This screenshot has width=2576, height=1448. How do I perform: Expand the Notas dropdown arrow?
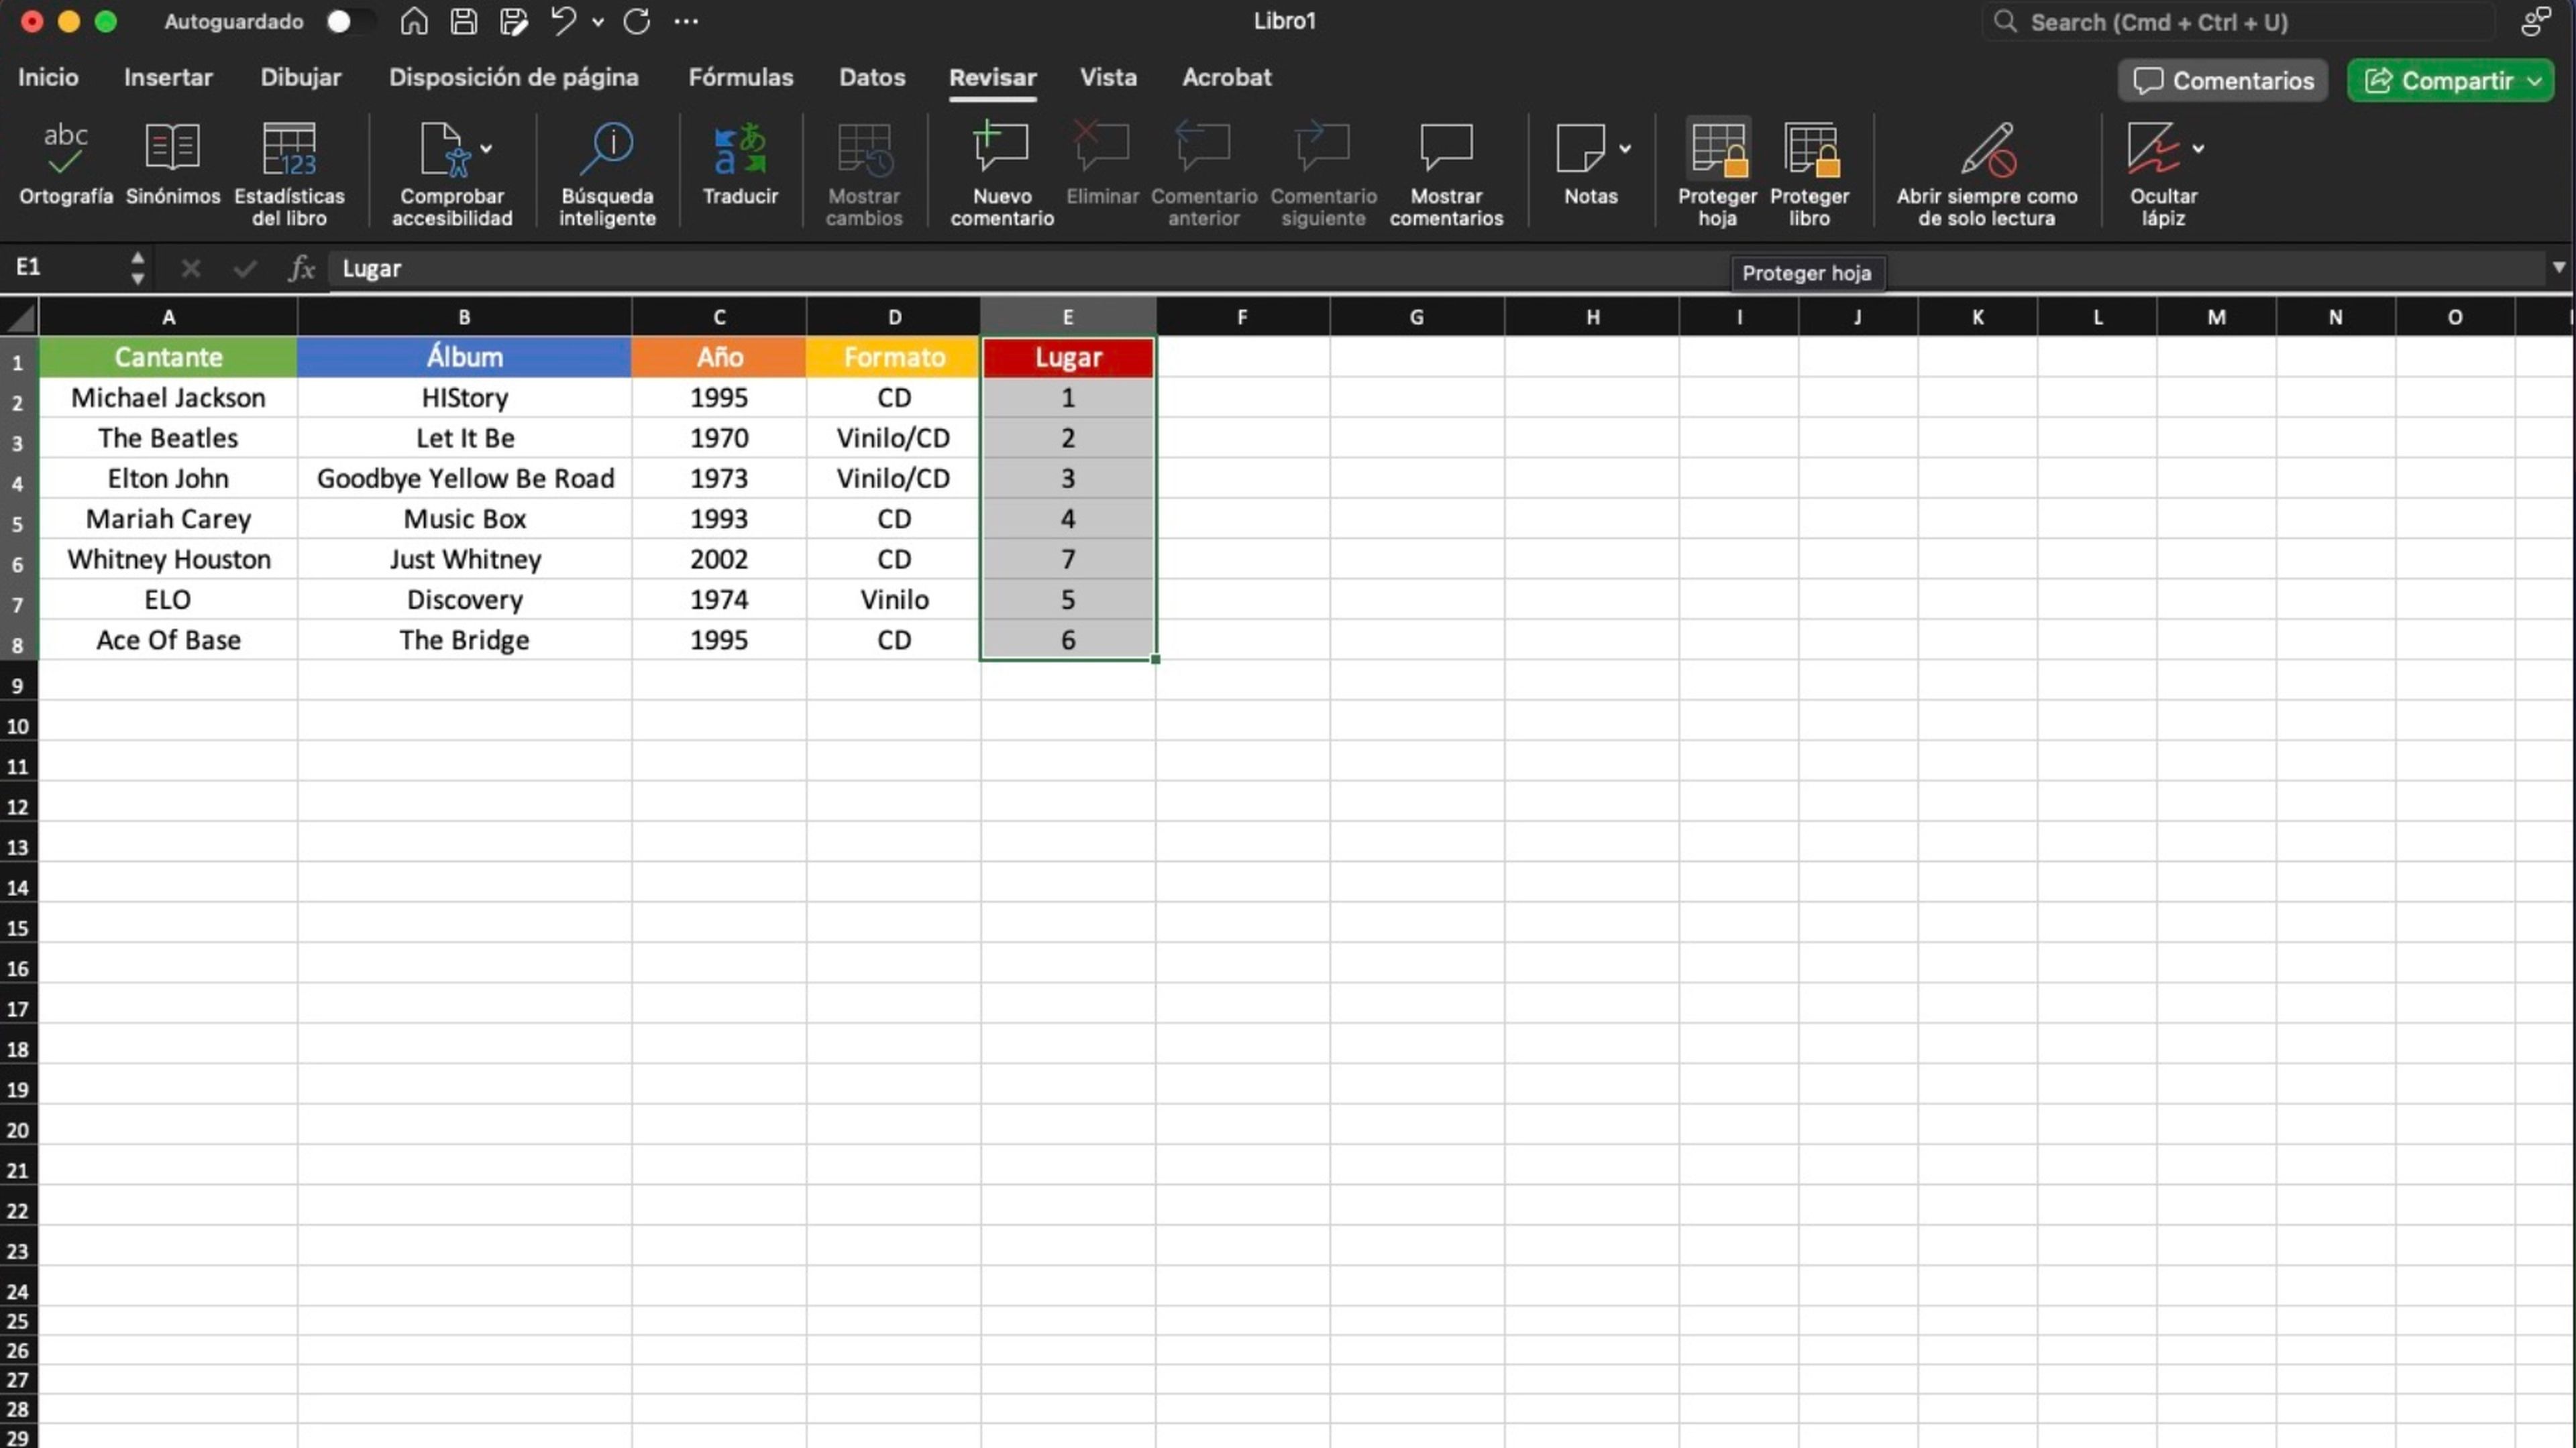coord(1625,149)
